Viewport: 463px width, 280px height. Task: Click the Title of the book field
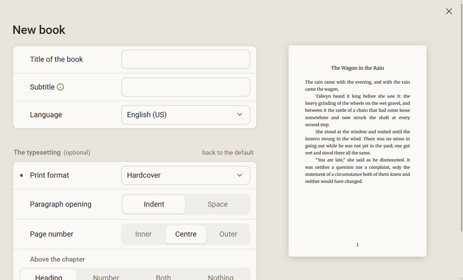coord(186,60)
